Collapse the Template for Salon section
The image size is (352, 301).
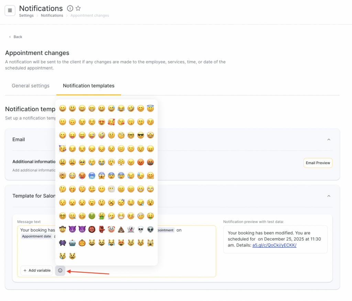[329, 196]
